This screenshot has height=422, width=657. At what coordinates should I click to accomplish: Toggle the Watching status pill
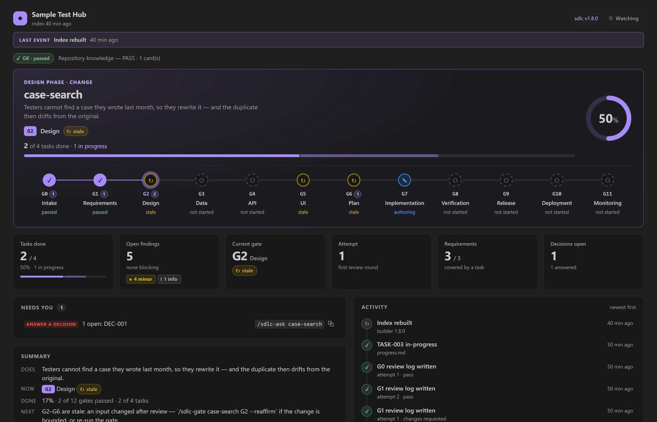tap(624, 18)
